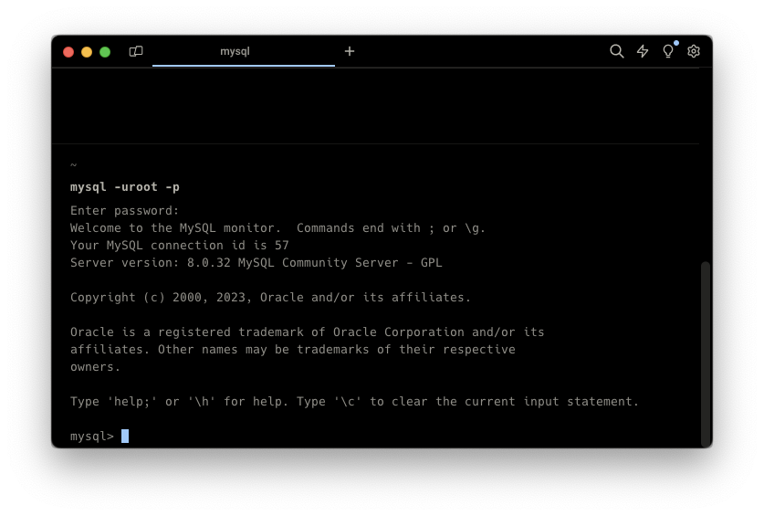Screen dimensions: 764x516
Task: Click the red close window button
Action: coord(68,52)
